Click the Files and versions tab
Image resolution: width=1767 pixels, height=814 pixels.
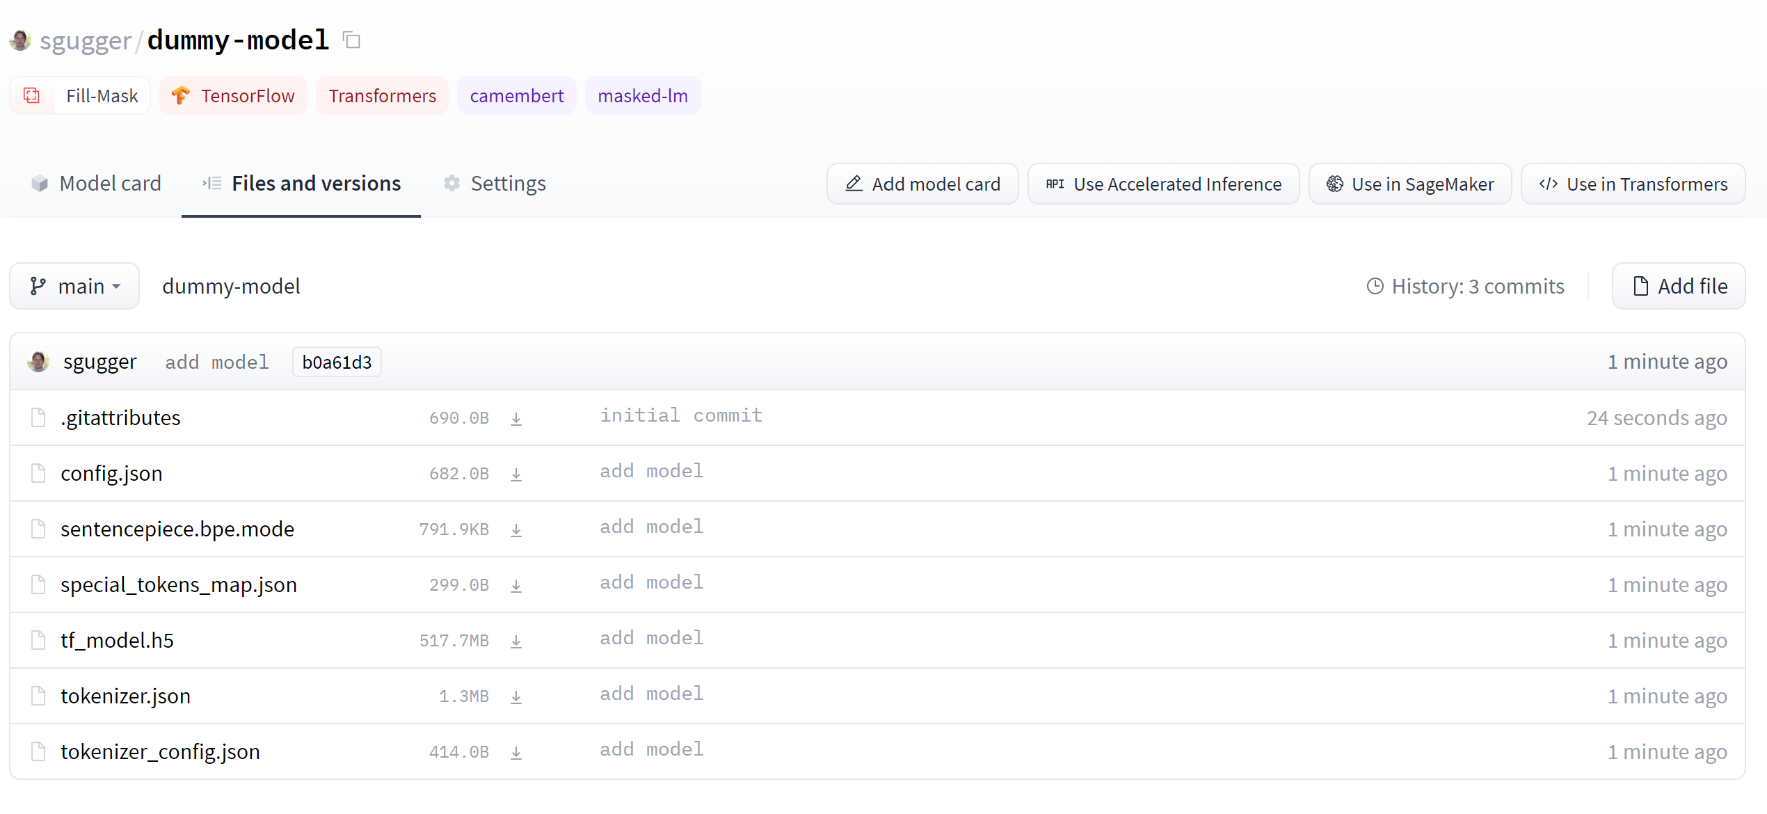pyautogui.click(x=316, y=183)
